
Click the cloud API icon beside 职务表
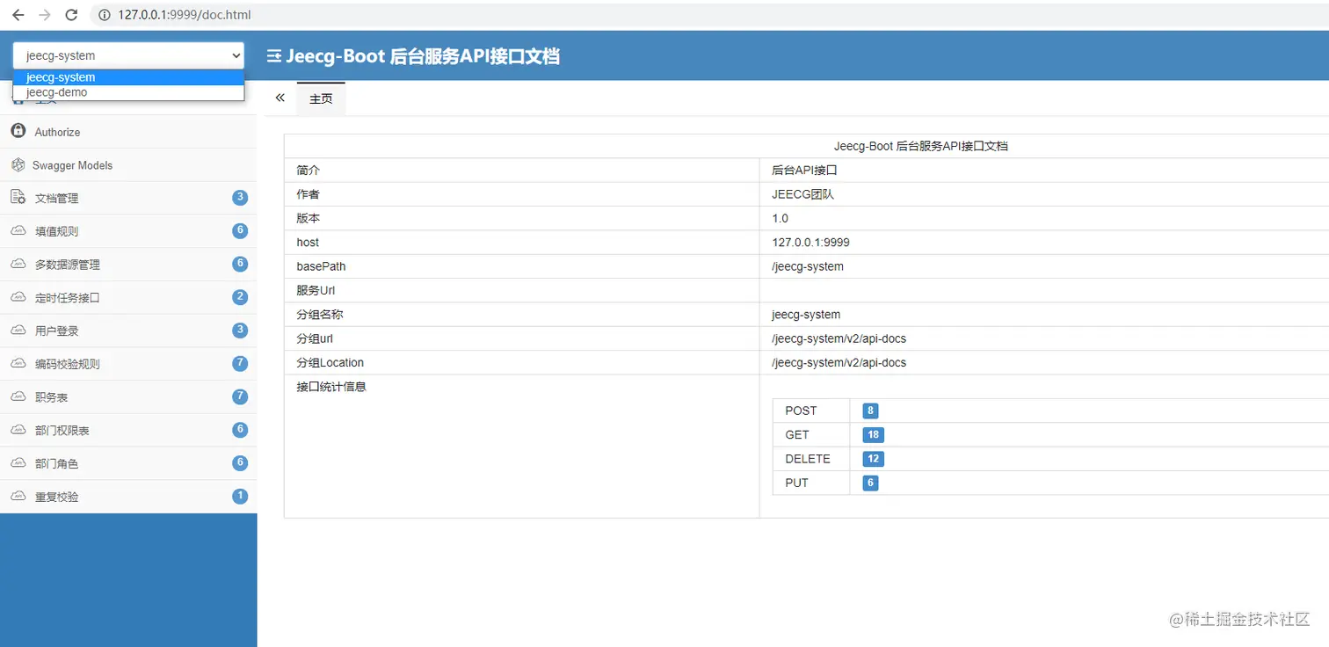pyautogui.click(x=18, y=396)
